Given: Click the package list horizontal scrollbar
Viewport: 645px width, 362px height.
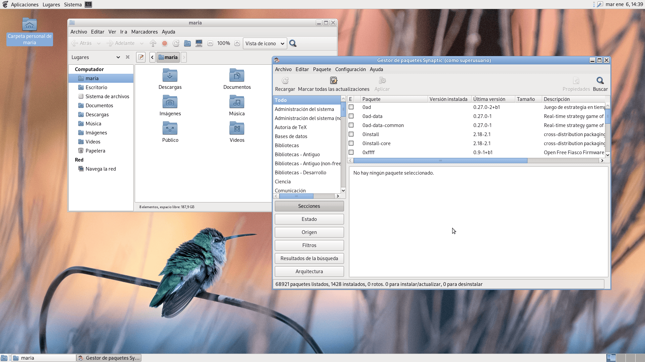Looking at the screenshot, I should [440, 161].
